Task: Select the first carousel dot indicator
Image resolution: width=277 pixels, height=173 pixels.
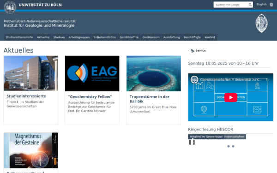Action: tap(229, 146)
